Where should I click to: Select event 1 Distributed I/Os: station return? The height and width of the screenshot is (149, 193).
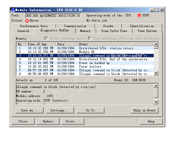pyautogui.click(x=85, y=48)
